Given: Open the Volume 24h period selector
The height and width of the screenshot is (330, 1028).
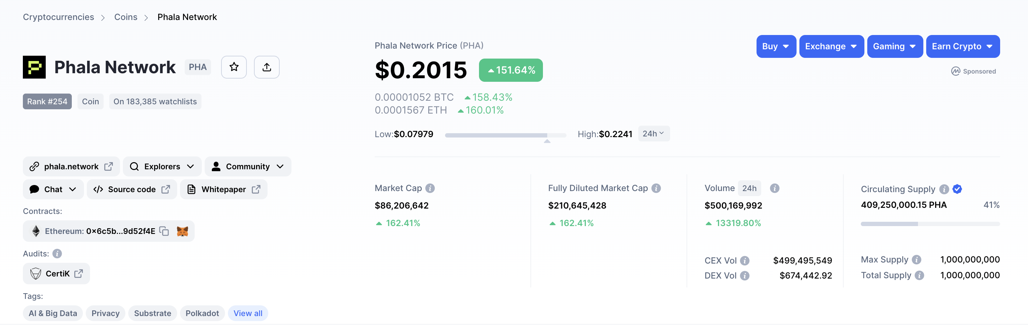Looking at the screenshot, I should pyautogui.click(x=749, y=188).
